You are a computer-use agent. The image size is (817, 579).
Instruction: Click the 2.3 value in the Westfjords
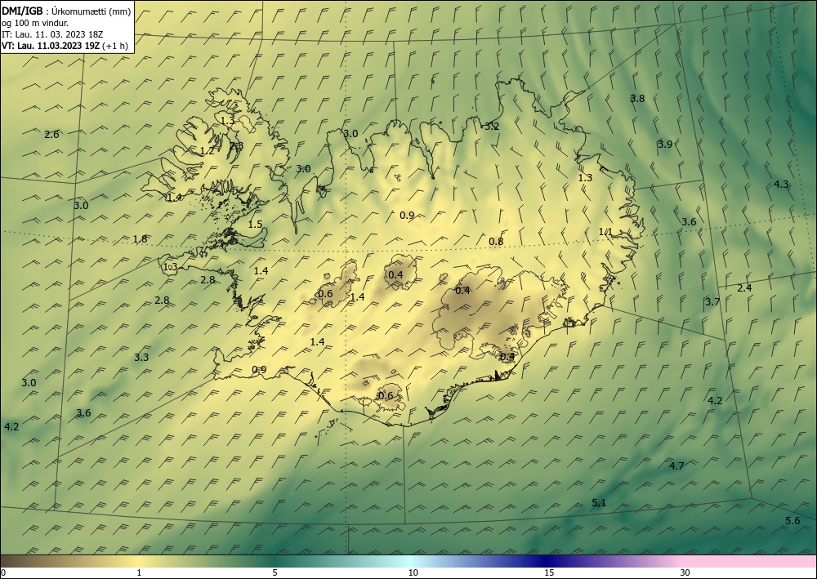(237, 146)
